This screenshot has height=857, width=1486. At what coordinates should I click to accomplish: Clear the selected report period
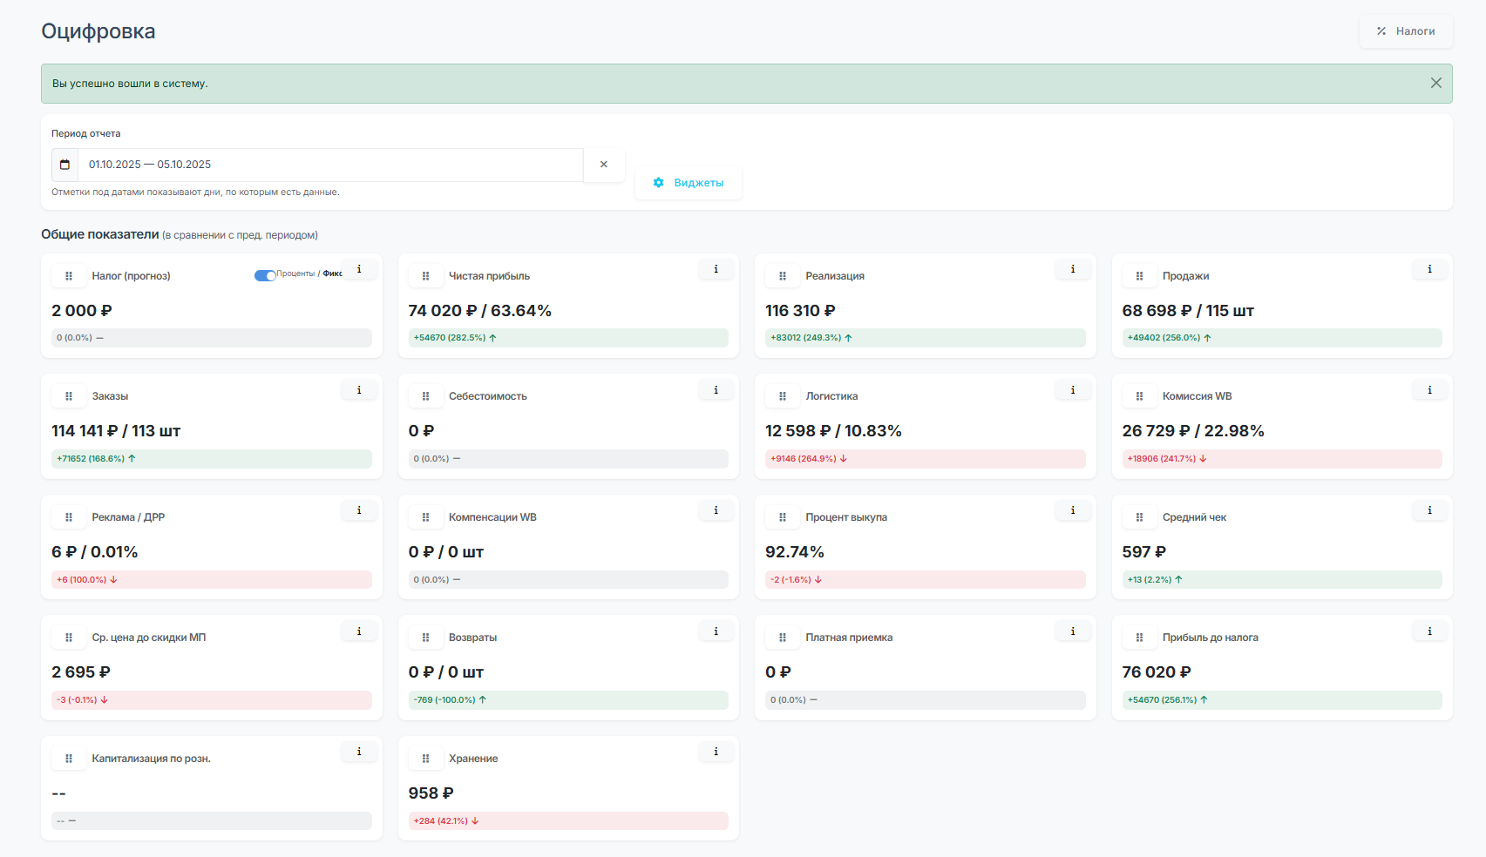(603, 165)
